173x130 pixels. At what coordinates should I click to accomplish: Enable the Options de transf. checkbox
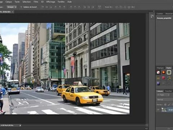click(21, 7)
